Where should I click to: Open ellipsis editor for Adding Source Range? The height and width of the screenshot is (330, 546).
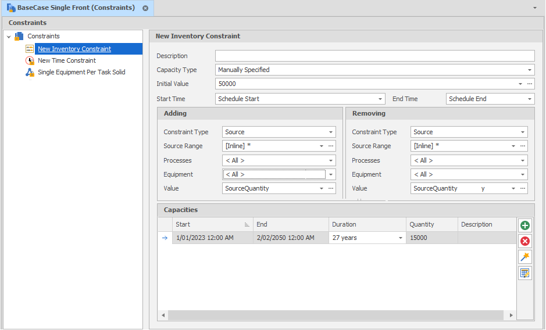331,146
